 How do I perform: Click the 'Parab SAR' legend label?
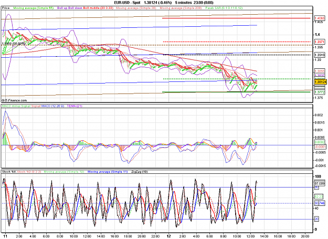224,8
